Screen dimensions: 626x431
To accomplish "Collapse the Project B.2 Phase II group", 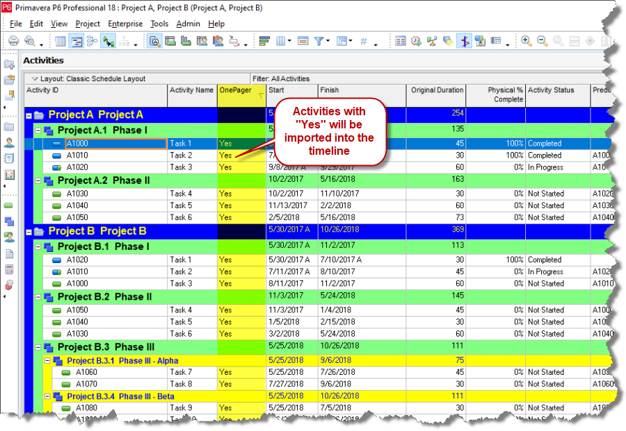I will point(38,297).
